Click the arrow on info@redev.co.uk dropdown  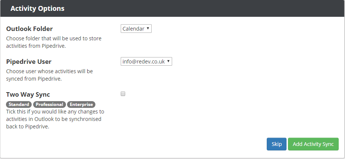click(x=168, y=61)
